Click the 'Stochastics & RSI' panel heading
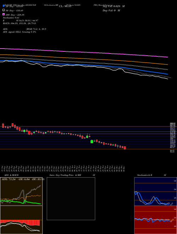 point(152,175)
